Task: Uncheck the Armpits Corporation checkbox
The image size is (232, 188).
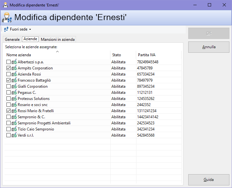Action: coord(8,68)
